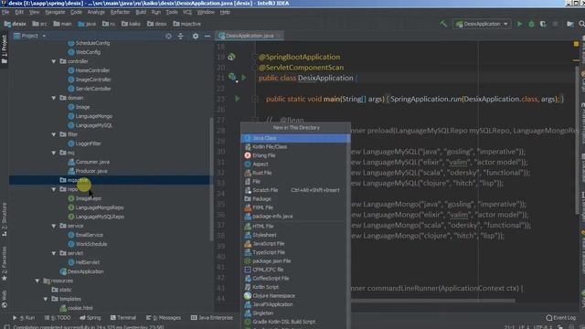The height and width of the screenshot is (329, 585).
Task: Open the Refactor menu
Action: (120, 12)
